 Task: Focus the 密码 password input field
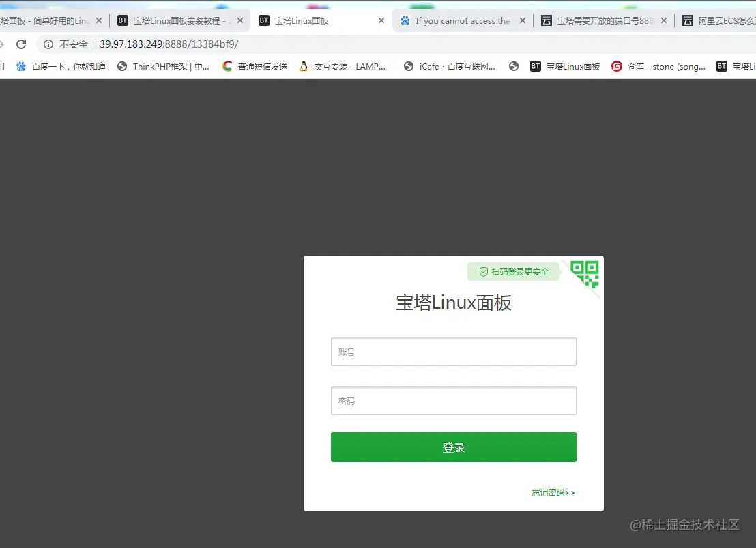453,401
